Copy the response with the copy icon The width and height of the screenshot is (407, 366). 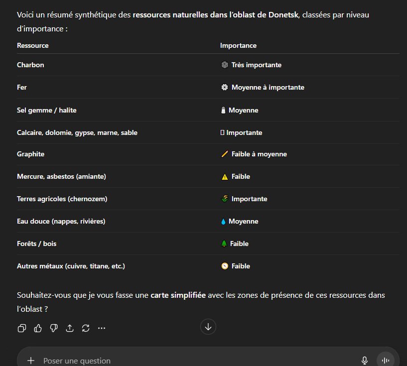pyautogui.click(x=22, y=328)
